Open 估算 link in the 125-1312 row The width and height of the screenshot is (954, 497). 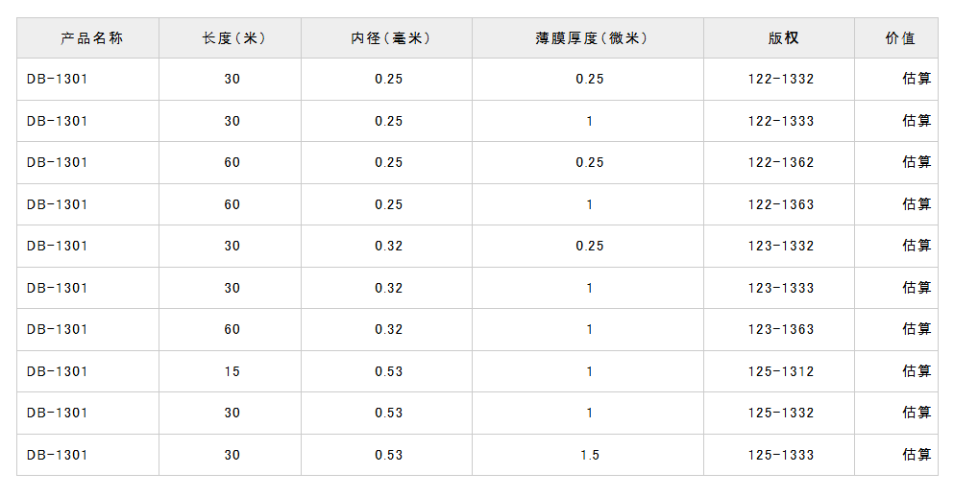917,371
